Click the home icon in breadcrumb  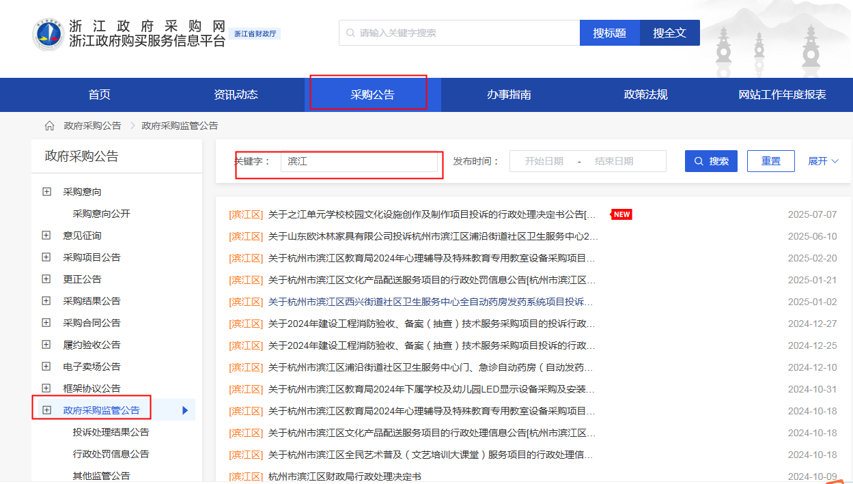click(49, 126)
